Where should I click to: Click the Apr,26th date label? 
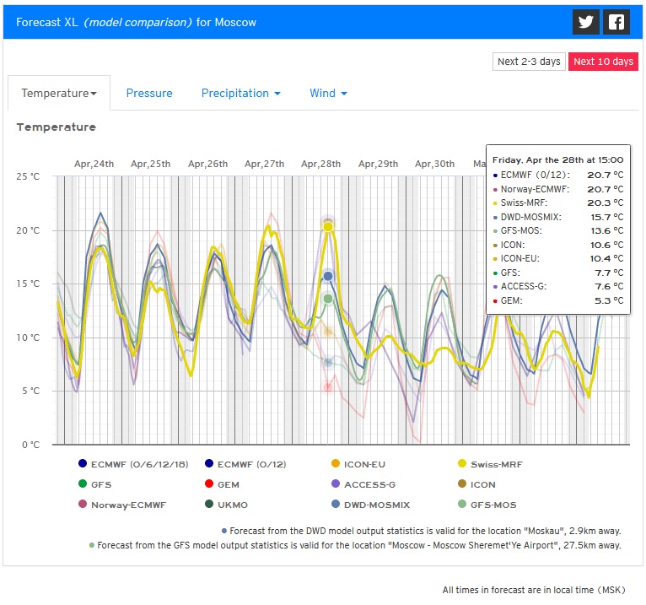coord(208,164)
